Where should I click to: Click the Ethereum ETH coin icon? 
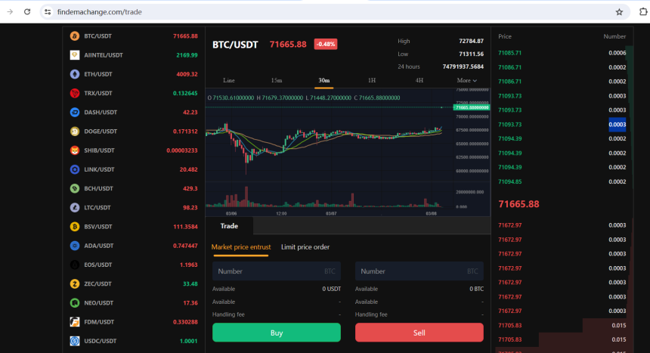click(x=75, y=74)
